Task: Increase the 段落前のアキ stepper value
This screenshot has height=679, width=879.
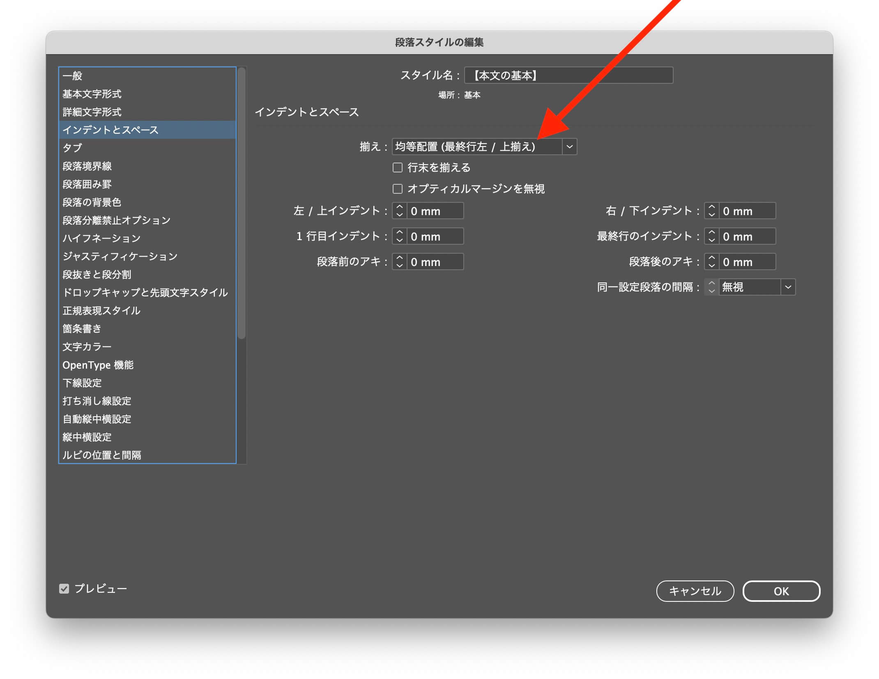Action: coord(399,258)
